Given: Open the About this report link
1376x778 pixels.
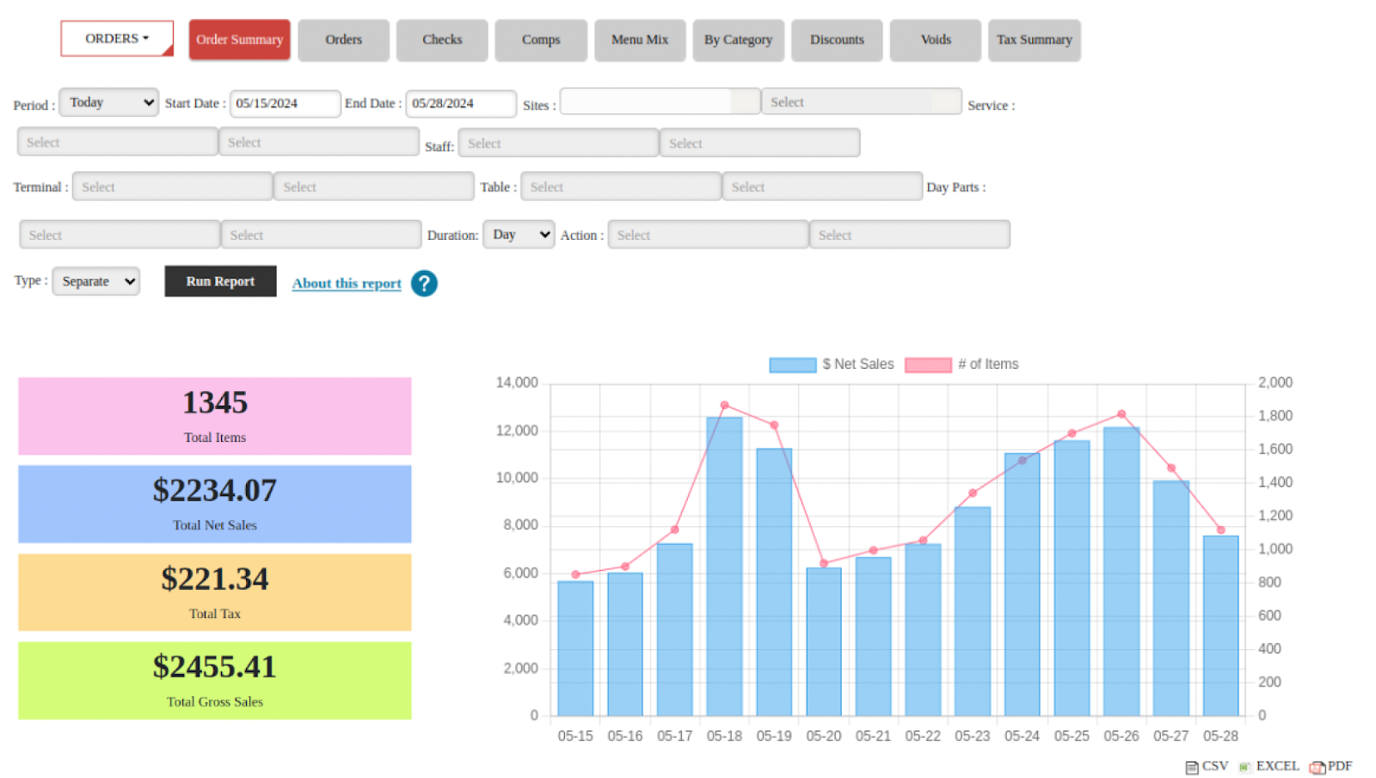Looking at the screenshot, I should pyautogui.click(x=347, y=284).
